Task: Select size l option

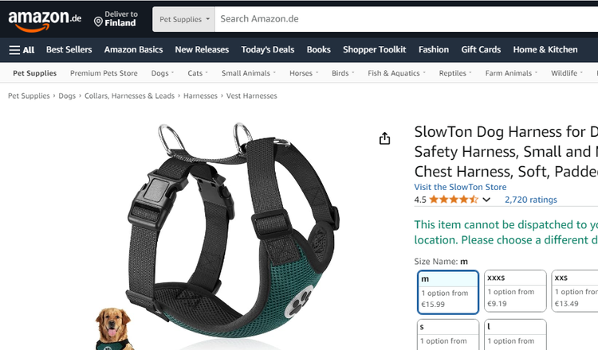Action: 515,335
